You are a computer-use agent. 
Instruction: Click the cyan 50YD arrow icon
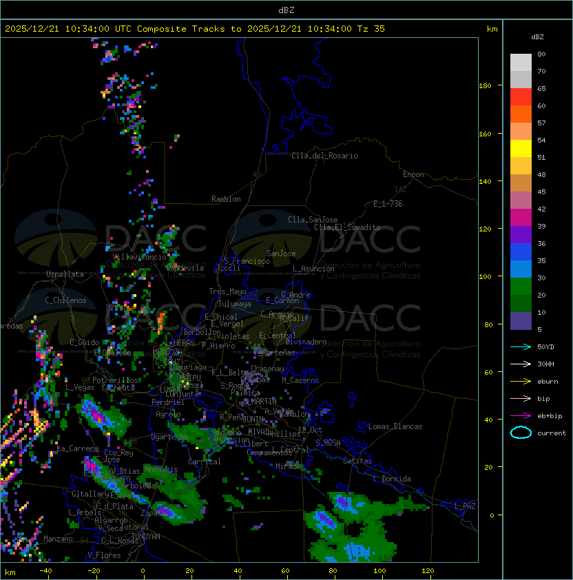[521, 346]
